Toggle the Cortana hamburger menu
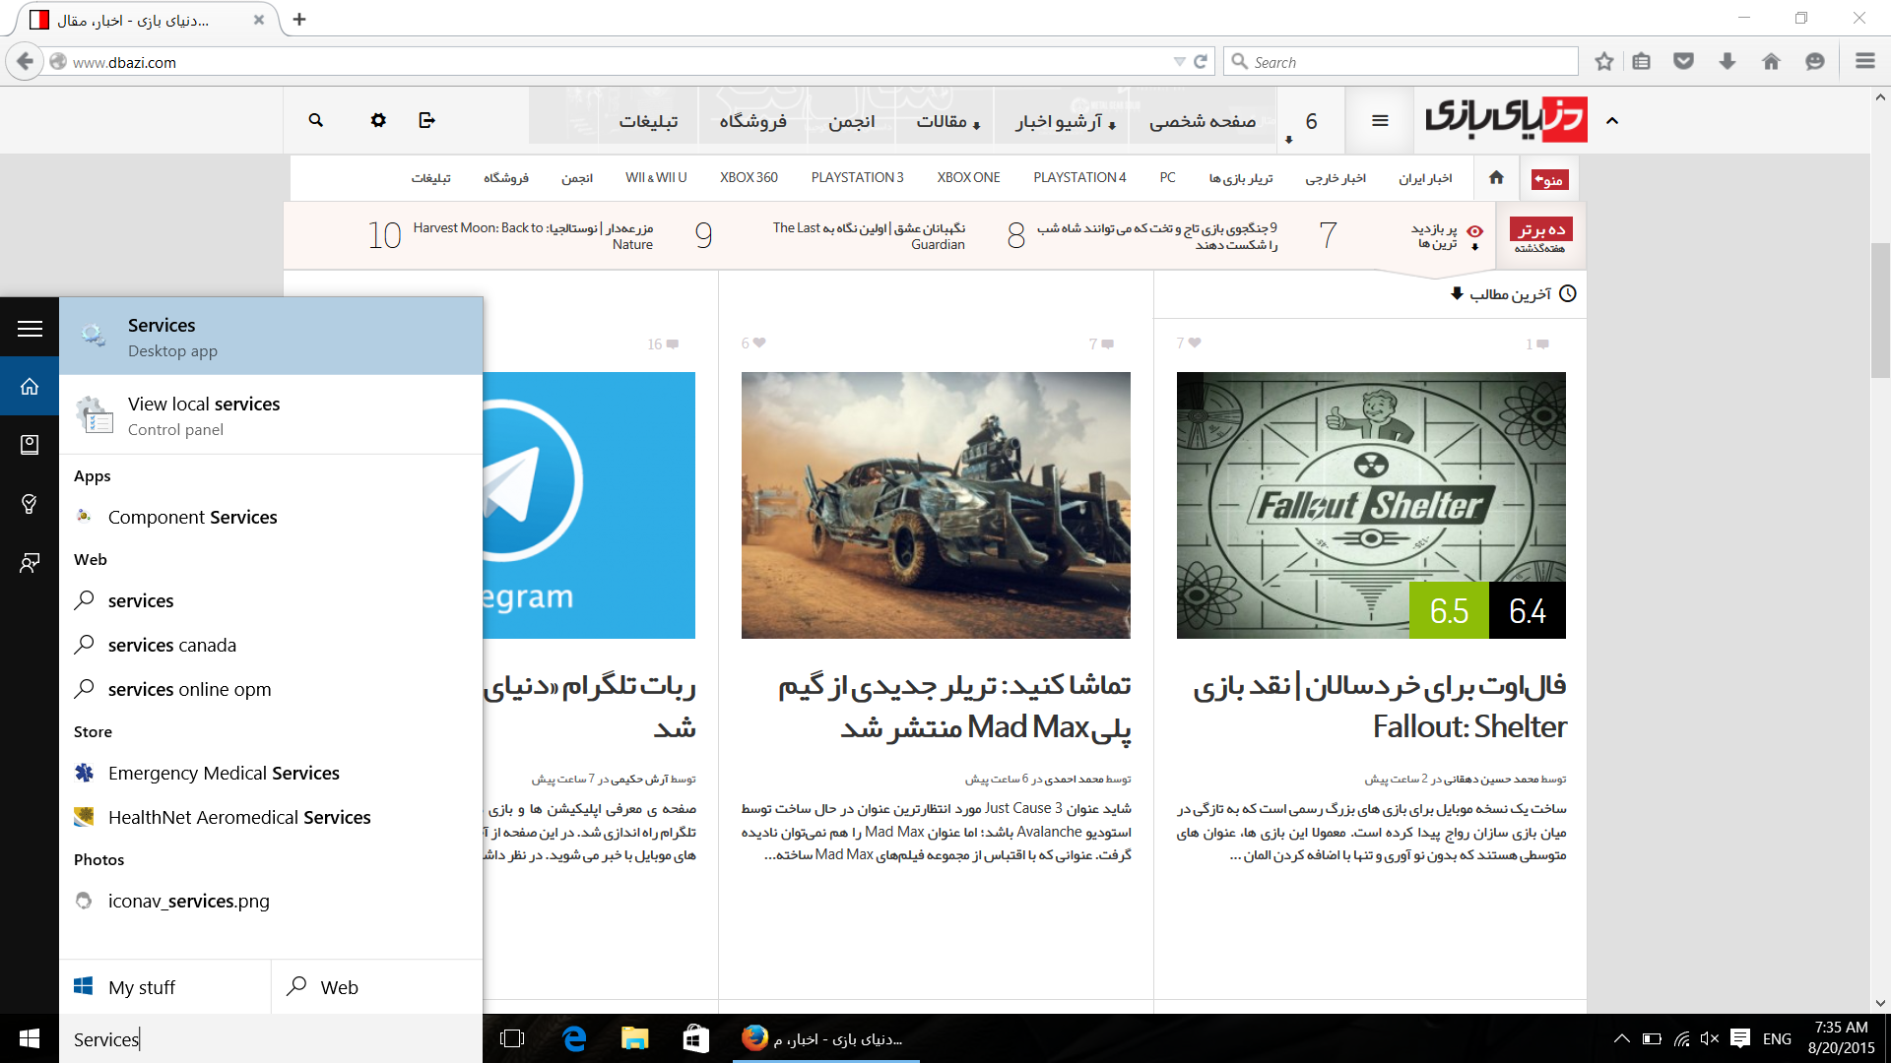Screen dimensions: 1891x1063 point(30,329)
